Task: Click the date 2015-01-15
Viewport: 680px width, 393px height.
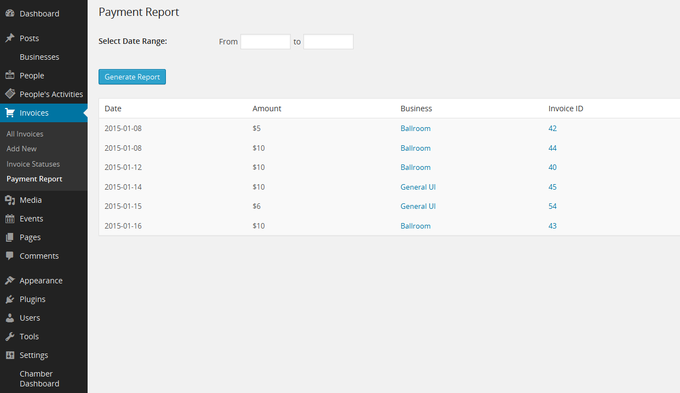Action: coord(123,206)
